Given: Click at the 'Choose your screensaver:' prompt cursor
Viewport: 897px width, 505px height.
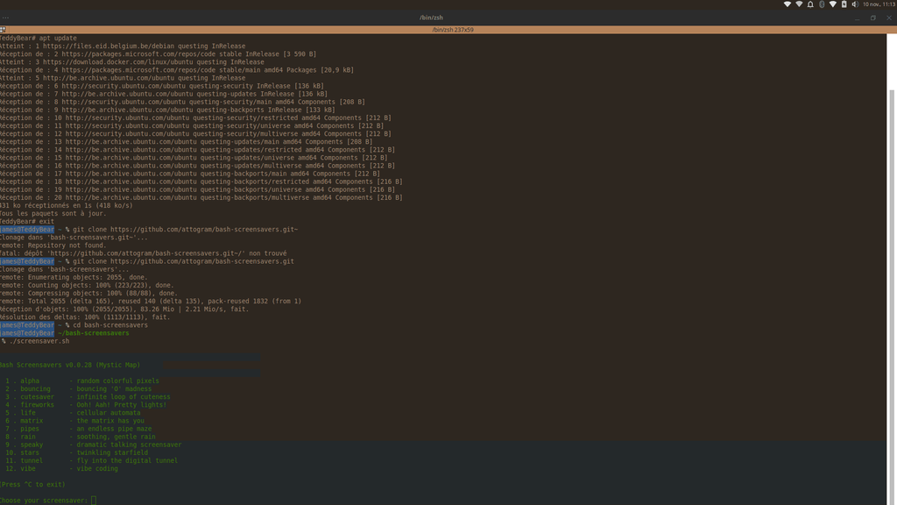Looking at the screenshot, I should click(x=94, y=501).
